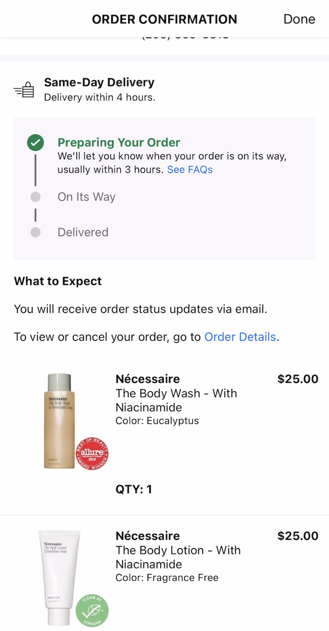Open the See FAQs link
329x631 pixels.
[x=190, y=169]
